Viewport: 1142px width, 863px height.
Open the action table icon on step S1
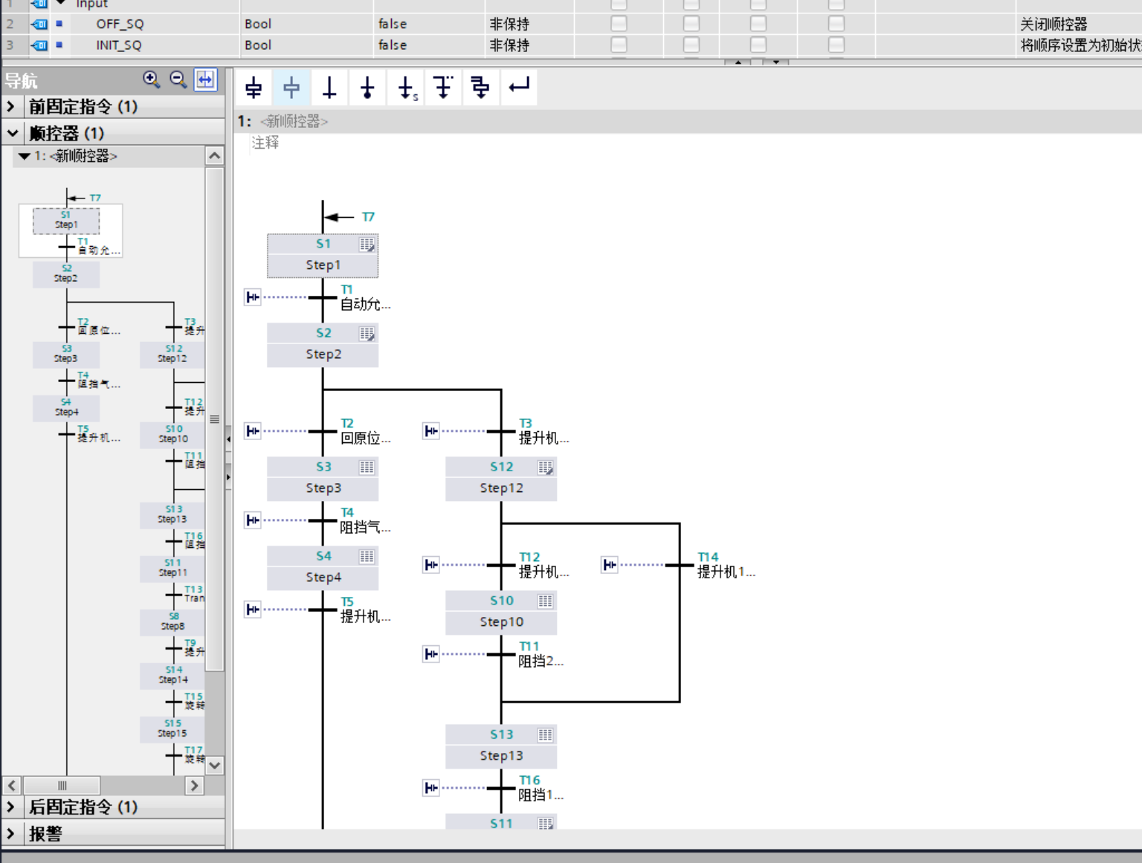[x=367, y=245]
